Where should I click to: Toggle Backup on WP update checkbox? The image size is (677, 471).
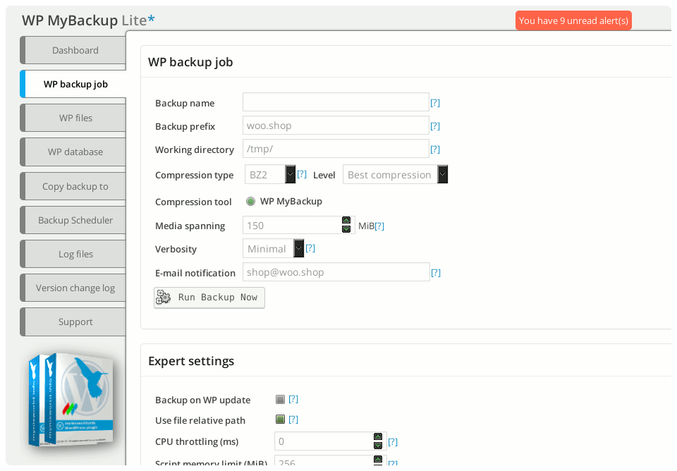(x=280, y=399)
